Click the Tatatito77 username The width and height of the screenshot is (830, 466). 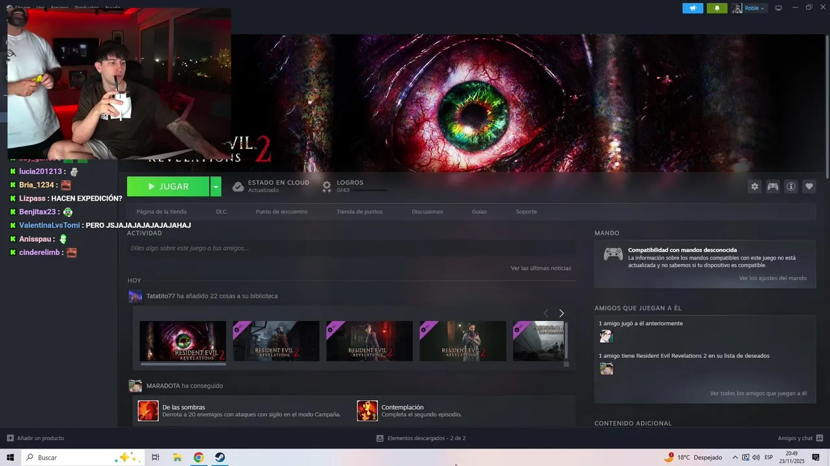click(x=161, y=296)
